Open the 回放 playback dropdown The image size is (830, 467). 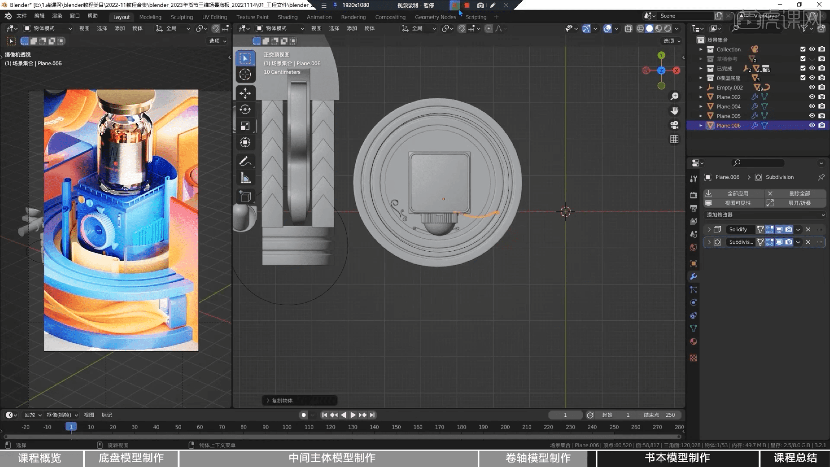pyautogui.click(x=33, y=415)
